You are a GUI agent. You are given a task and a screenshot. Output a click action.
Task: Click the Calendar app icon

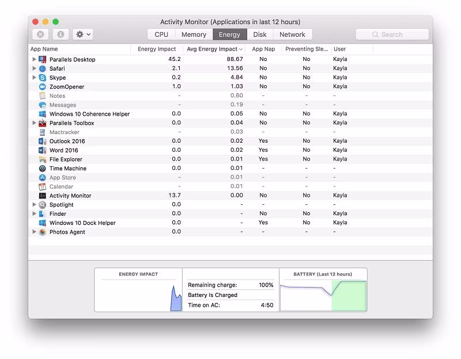pyautogui.click(x=42, y=186)
